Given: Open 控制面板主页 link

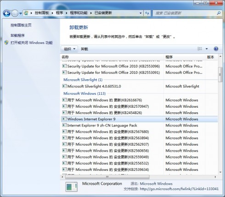Looking at the screenshot, I should (x=21, y=25).
